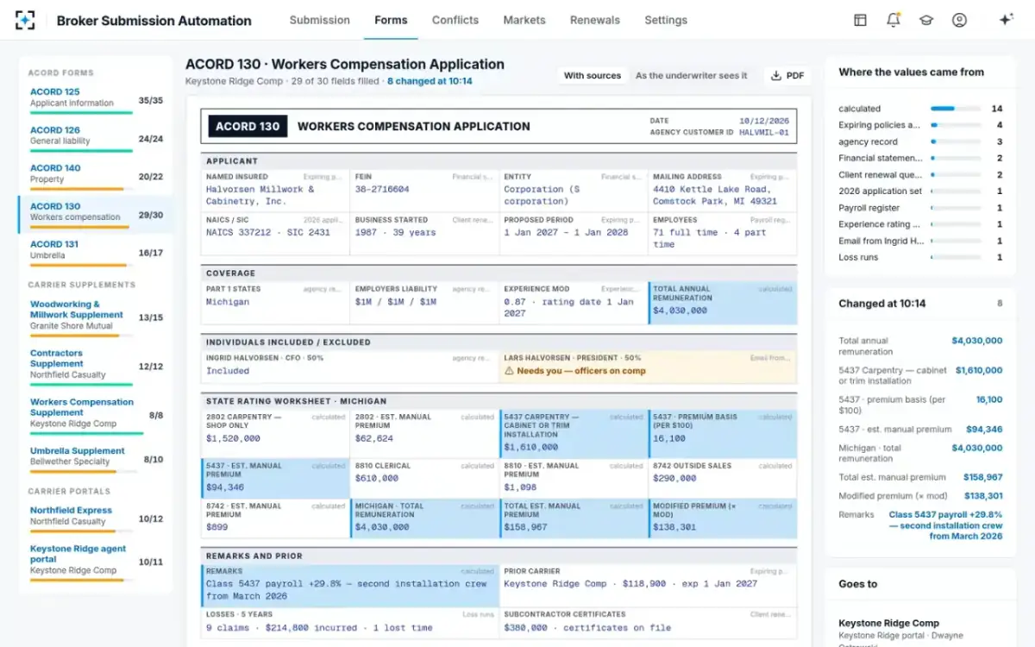Open the Settings tab
The image size is (1035, 647).
pyautogui.click(x=666, y=20)
